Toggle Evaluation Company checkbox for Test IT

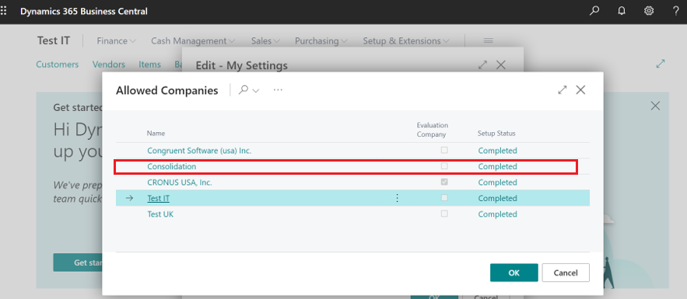tap(444, 197)
